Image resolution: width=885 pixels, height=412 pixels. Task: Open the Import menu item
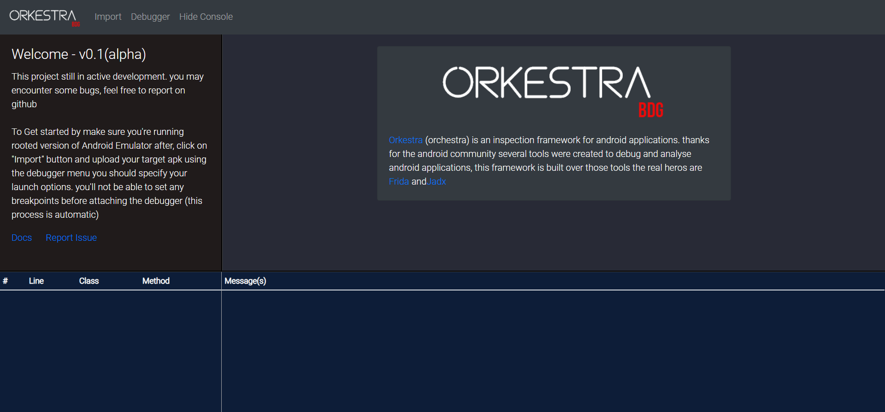click(108, 17)
